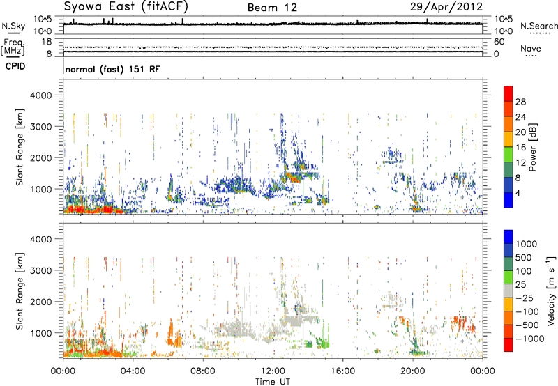558x386 pixels.
Task: Click the "-25" value on Velocity colorbar
Action: tap(525, 298)
